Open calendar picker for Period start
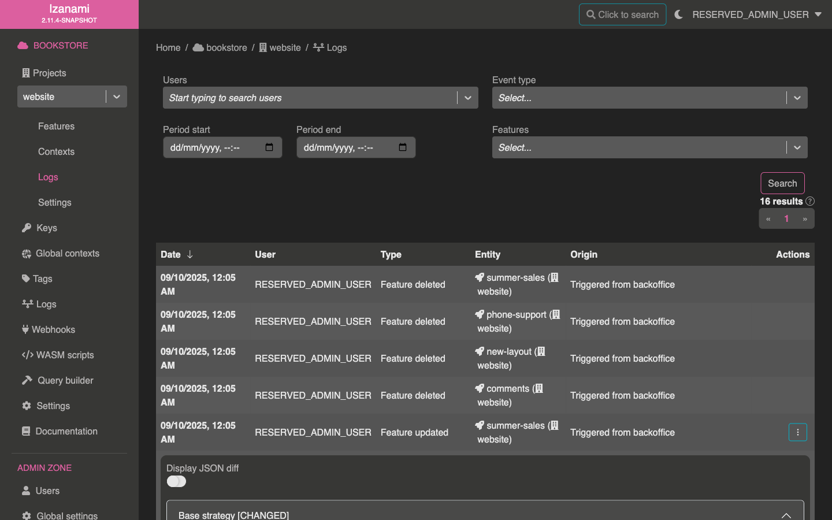Viewport: 832px width, 520px height. tap(269, 147)
